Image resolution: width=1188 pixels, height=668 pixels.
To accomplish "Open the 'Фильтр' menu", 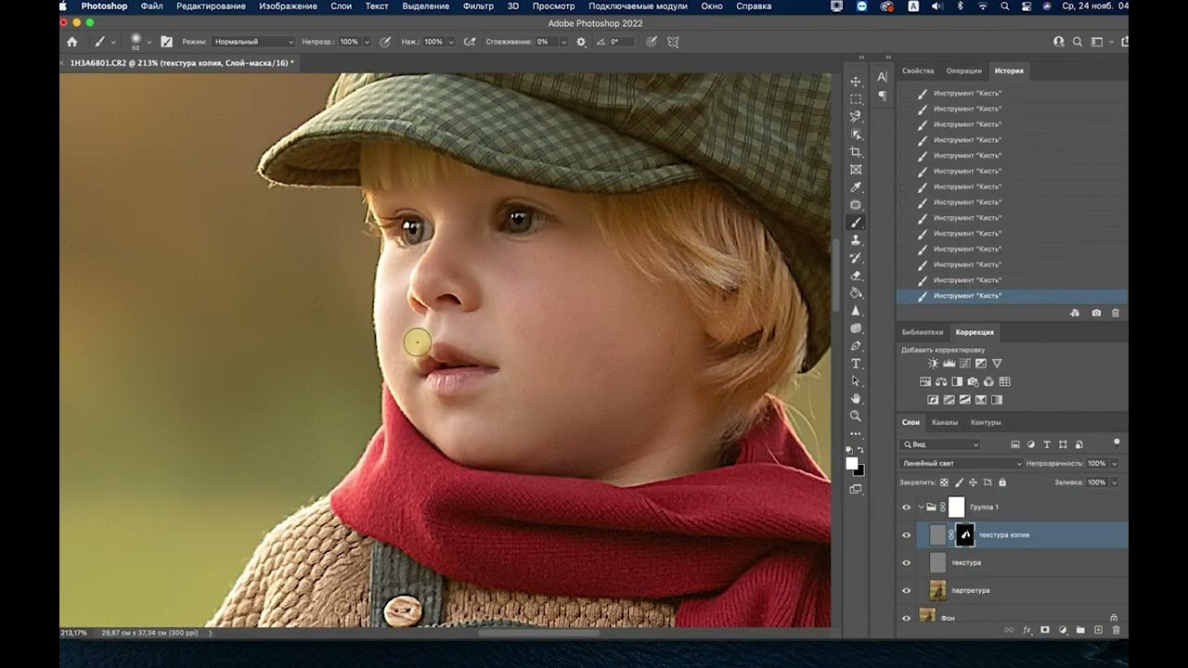I will (x=478, y=6).
